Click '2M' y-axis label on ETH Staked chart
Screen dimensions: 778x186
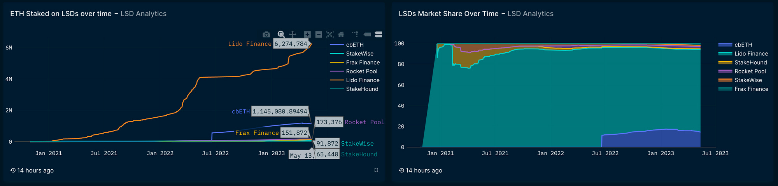click(9, 111)
